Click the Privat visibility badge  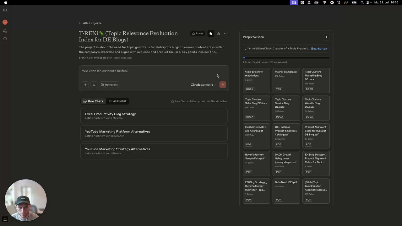(198, 33)
